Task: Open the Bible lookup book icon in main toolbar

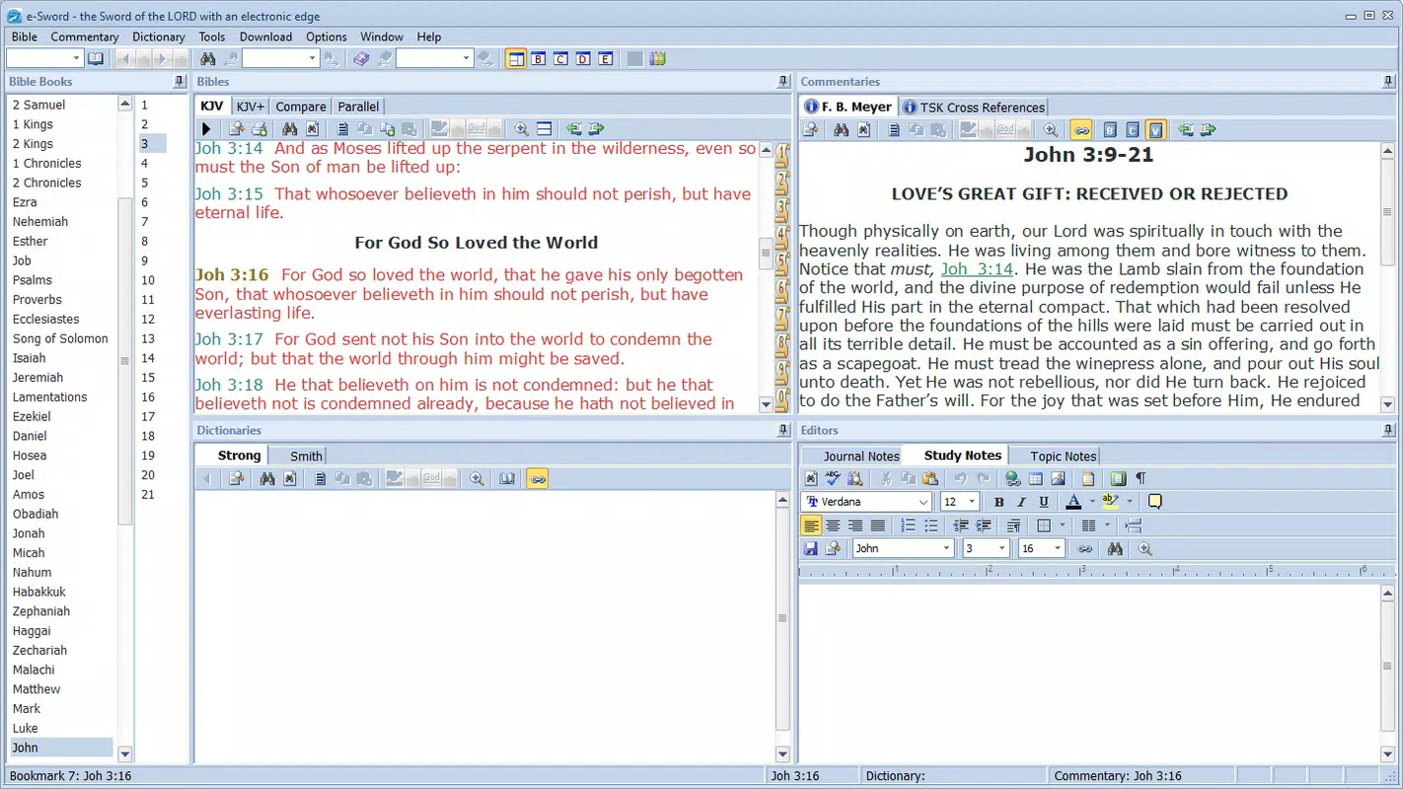Action: [96, 59]
